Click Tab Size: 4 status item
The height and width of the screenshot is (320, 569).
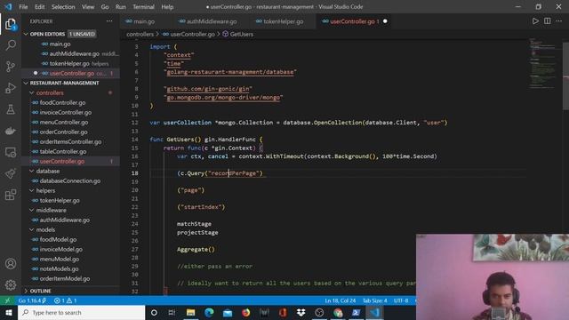tap(375, 300)
